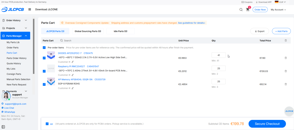The width and height of the screenshot is (294, 130).
Task: Click the Order Now button
Action: [x=260, y=9]
